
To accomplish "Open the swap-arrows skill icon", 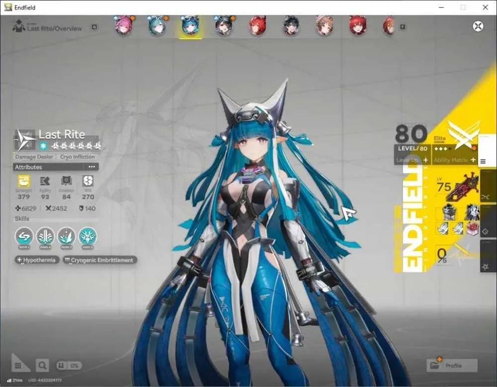I will (x=24, y=237).
